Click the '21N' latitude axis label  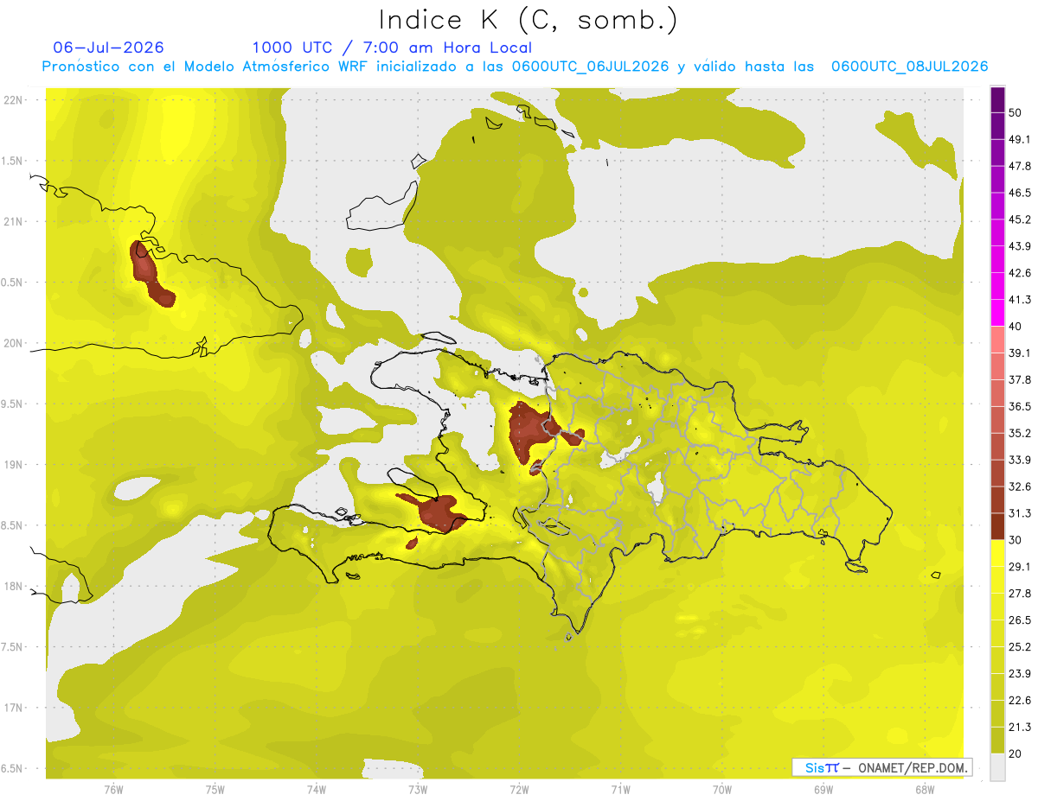(14, 221)
